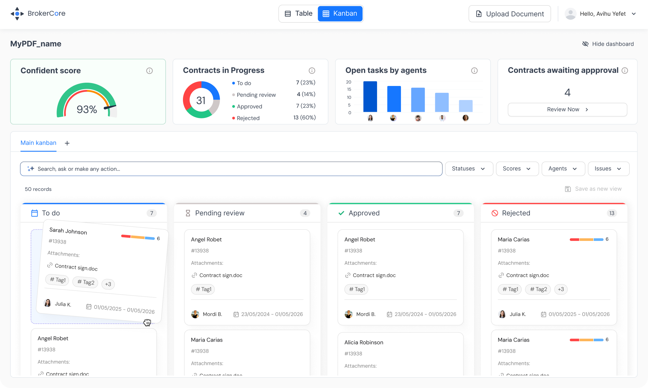Screen dimensions: 648x388
Task: Switch to Table view
Action: [298, 14]
